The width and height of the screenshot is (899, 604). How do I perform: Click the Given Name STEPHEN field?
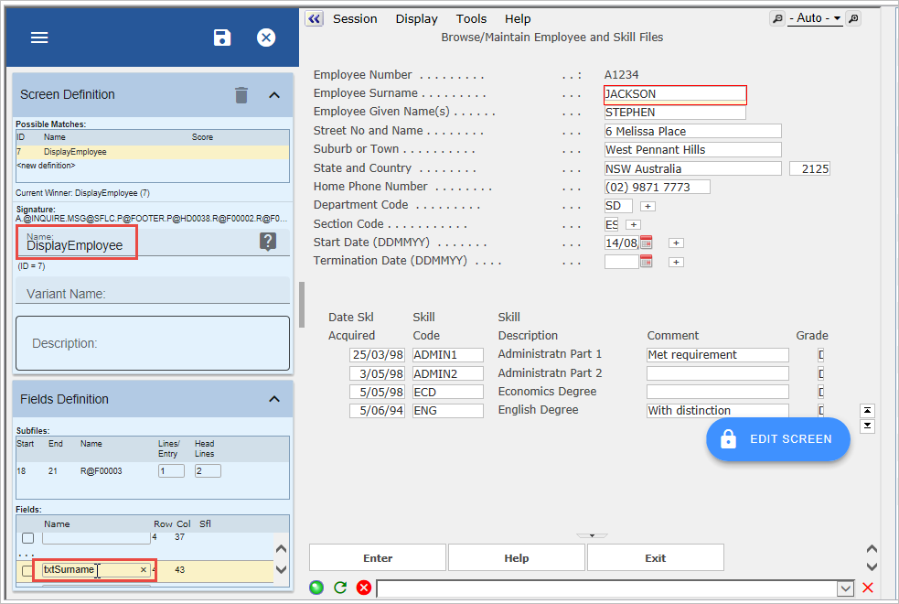click(x=675, y=113)
